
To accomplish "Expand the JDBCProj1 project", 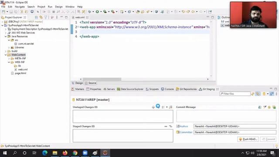I will pyautogui.click(x=3, y=21).
